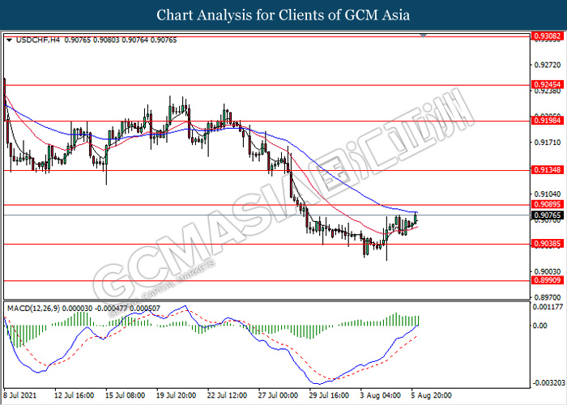This screenshot has height=405, width=567.
Task: Select the 0.91984 price level label
Action: (548, 121)
